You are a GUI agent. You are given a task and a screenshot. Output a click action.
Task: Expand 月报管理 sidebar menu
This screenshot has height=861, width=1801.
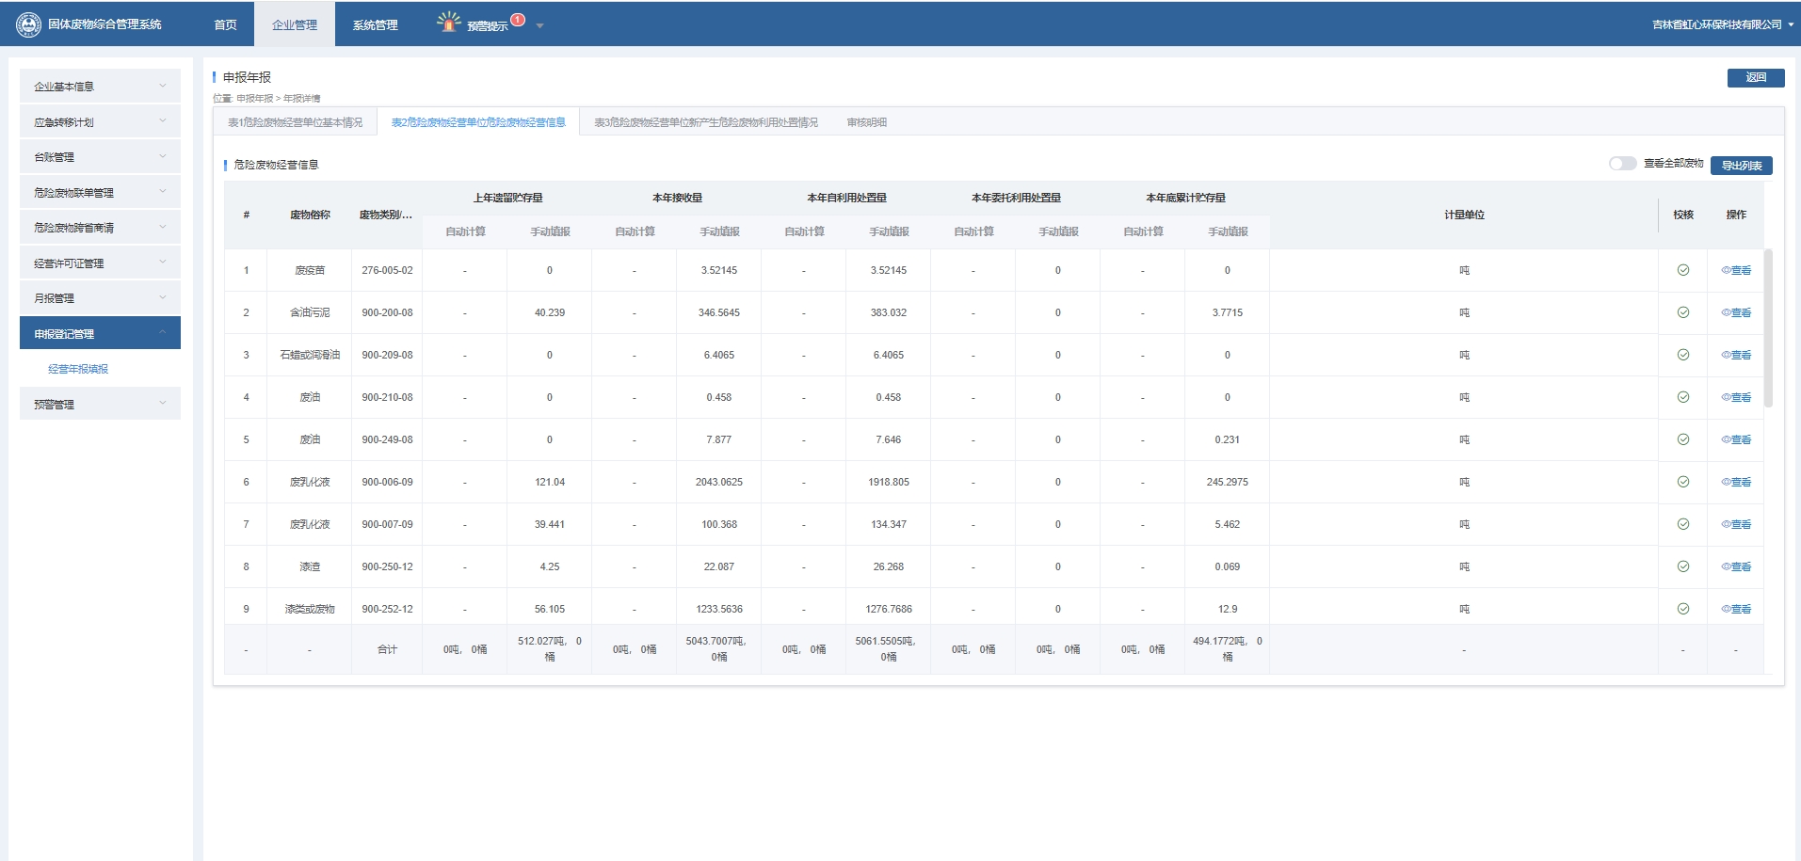click(x=100, y=297)
